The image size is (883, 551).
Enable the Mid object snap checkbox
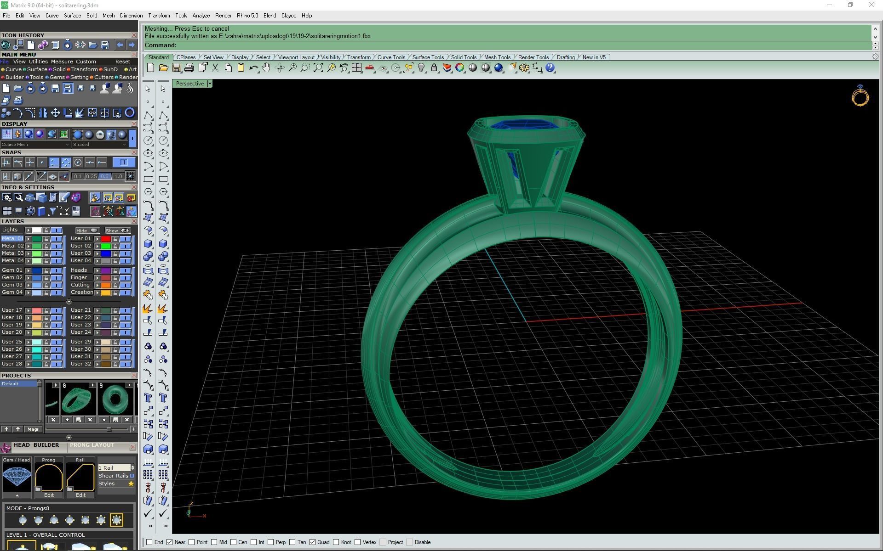tap(214, 542)
